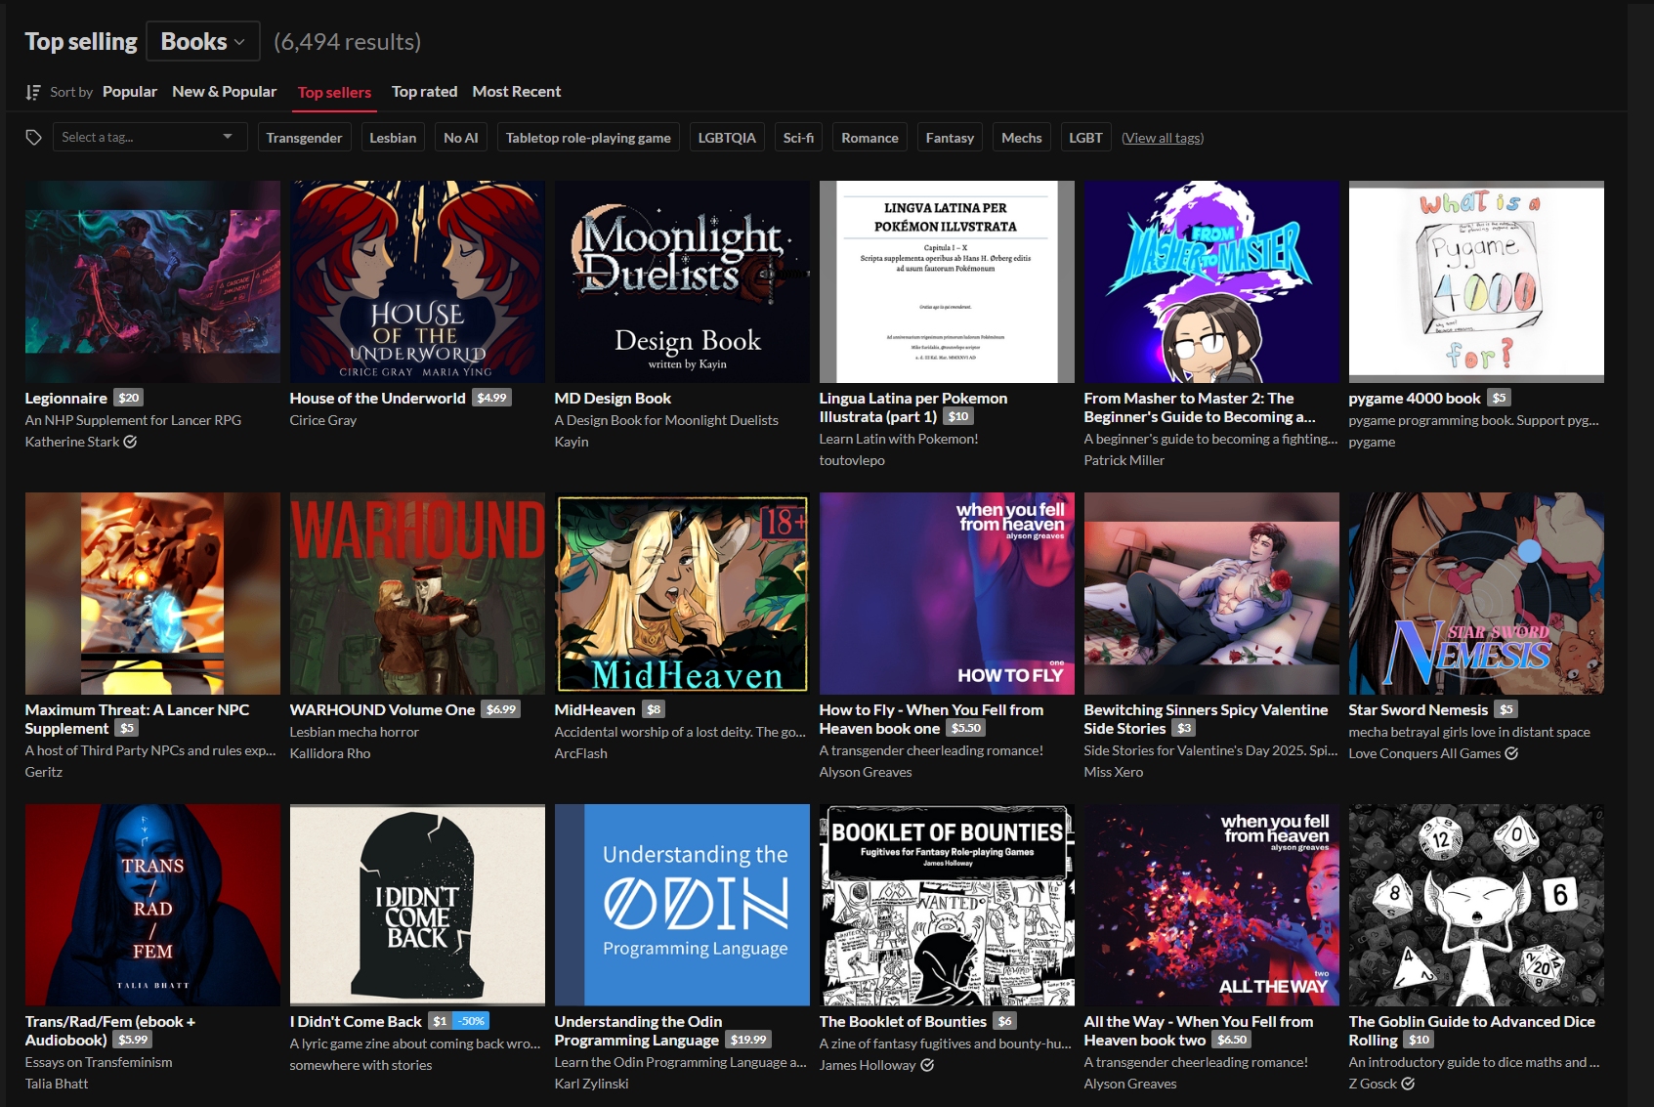
Task: Filter by the No AI tag
Action: click(460, 138)
